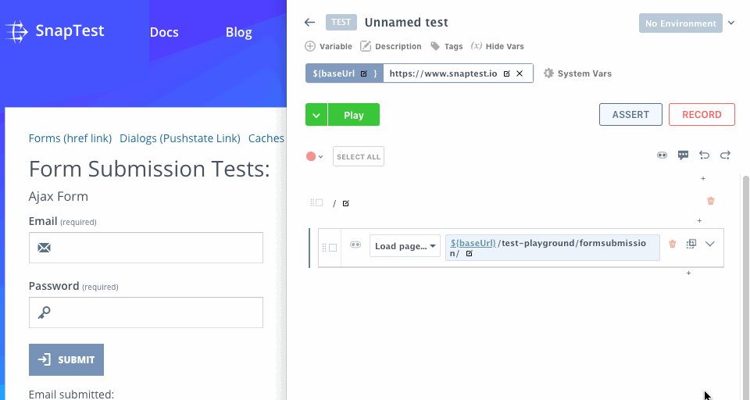The width and height of the screenshot is (750, 400).
Task: Open System Vars settings
Action: tap(577, 73)
